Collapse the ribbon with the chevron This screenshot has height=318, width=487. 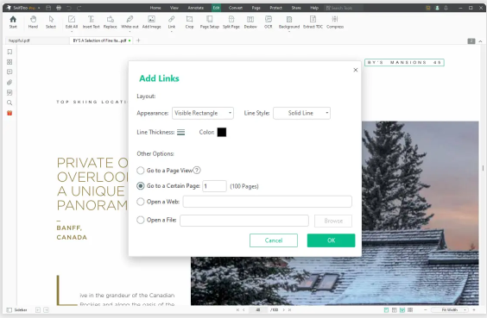pyautogui.click(x=480, y=41)
